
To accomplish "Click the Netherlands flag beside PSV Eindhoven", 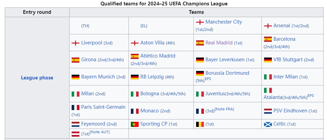I will pos(268,111).
